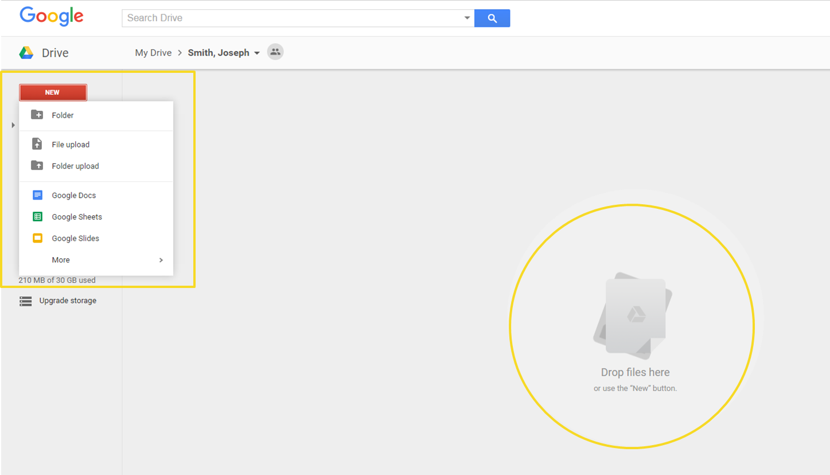Click the green Google Sheets icon
Image resolution: width=830 pixels, height=475 pixels.
point(37,217)
